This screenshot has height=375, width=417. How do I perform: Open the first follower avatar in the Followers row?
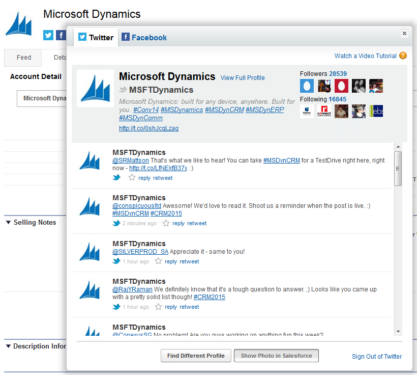pos(307,86)
